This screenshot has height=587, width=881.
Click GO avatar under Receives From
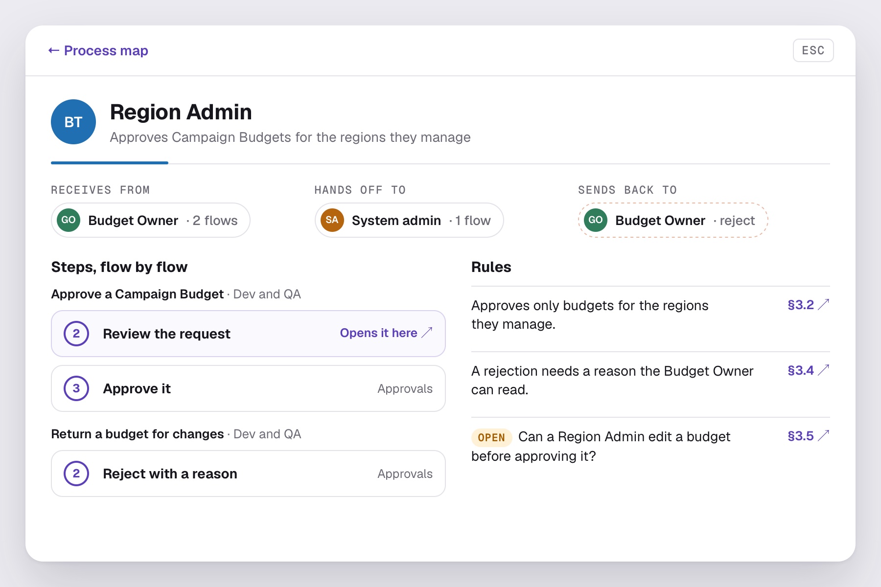coord(69,220)
